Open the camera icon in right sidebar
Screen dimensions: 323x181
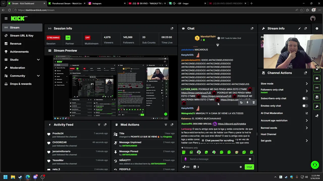click(317, 97)
